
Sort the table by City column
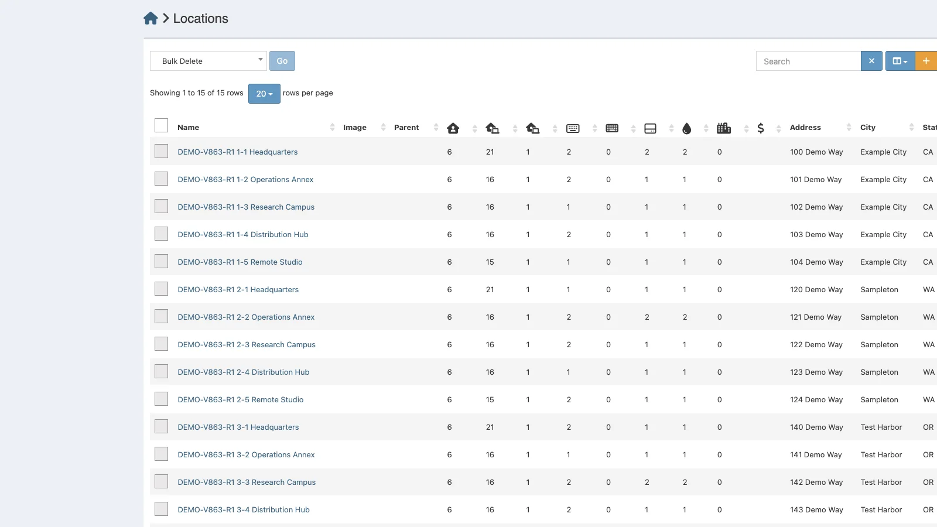click(868, 128)
